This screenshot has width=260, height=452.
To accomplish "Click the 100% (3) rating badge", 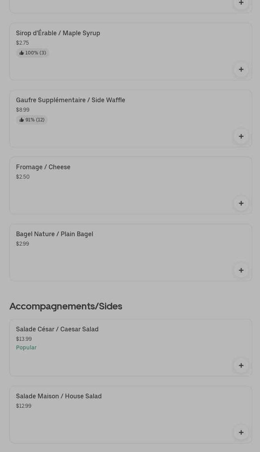I will 33,53.
